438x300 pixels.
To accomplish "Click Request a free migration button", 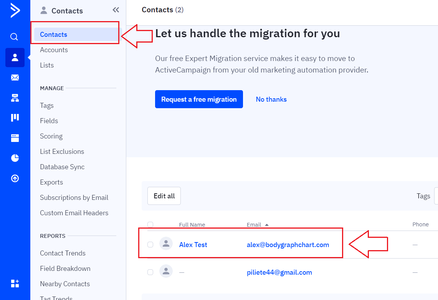I will pyautogui.click(x=199, y=99).
